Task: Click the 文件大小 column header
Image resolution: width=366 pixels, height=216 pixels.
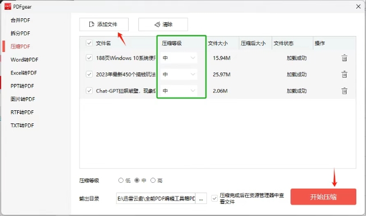Action: pos(217,43)
